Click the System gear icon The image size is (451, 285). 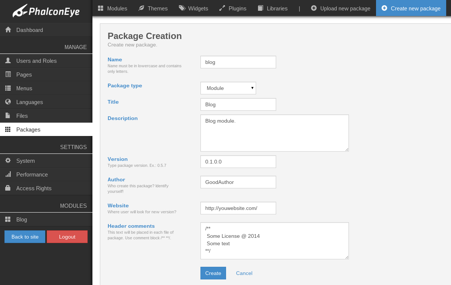tap(8, 161)
